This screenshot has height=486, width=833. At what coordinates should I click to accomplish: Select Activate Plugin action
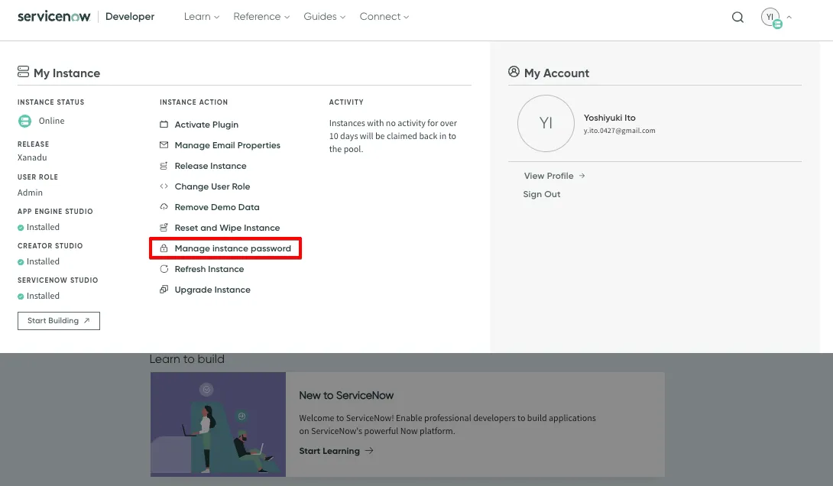(x=206, y=125)
